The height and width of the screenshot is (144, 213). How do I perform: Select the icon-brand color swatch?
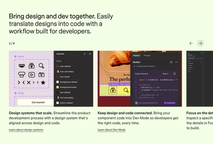point(58,77)
